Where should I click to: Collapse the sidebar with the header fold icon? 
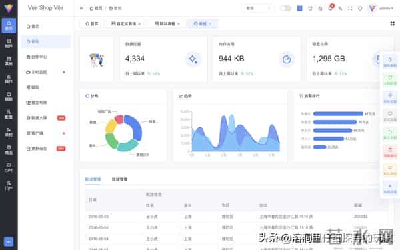pos(81,9)
